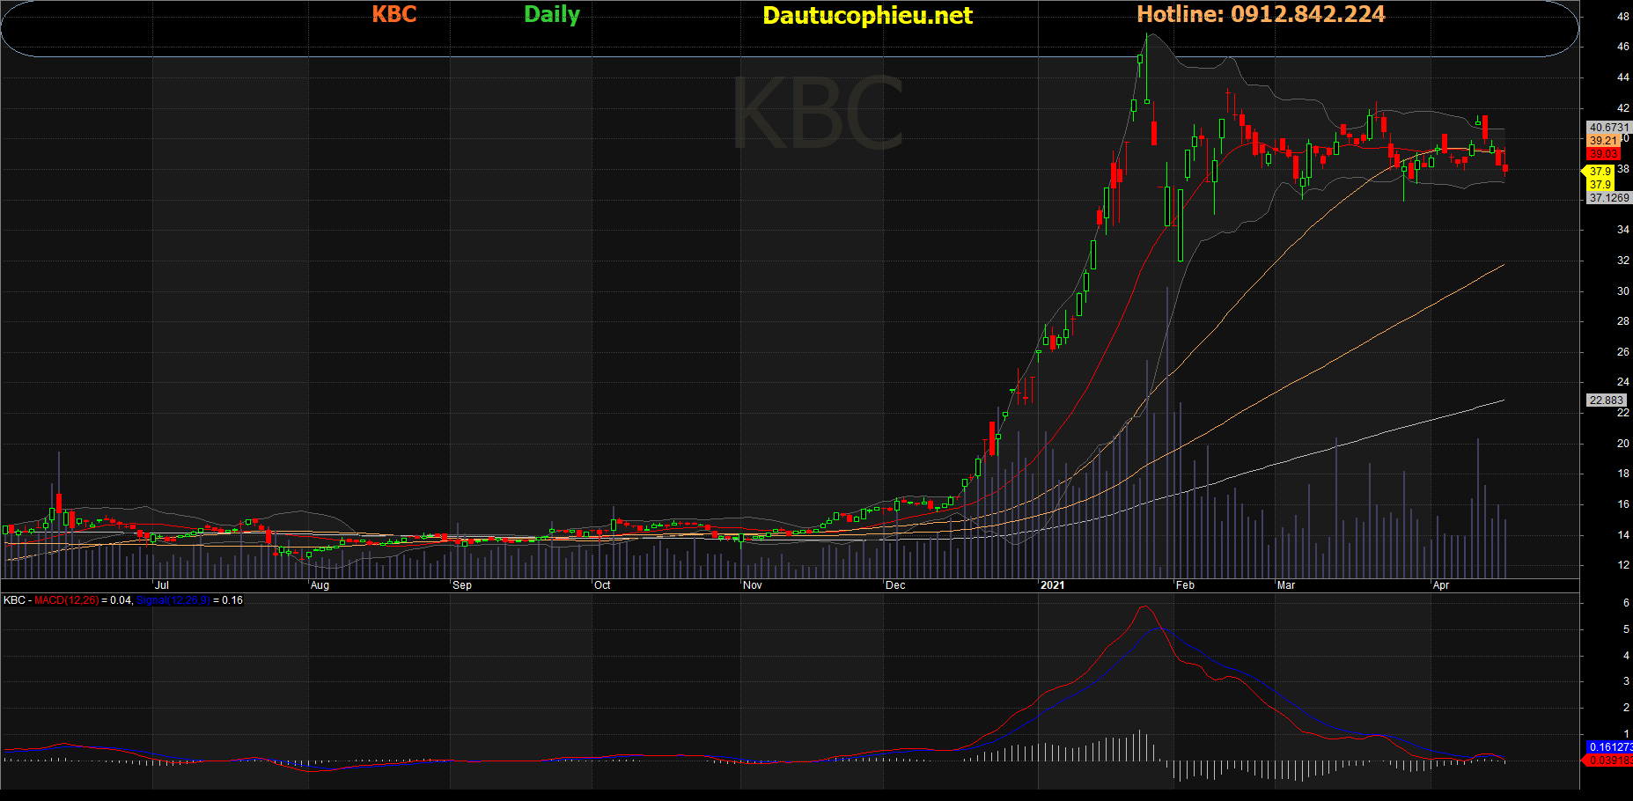The width and height of the screenshot is (1633, 801).
Task: Select the gray 37.1269 lower band tag
Action: (x=1608, y=198)
